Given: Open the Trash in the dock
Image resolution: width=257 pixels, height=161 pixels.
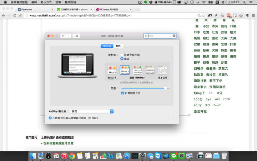Looking at the screenshot, I should click(x=224, y=156).
